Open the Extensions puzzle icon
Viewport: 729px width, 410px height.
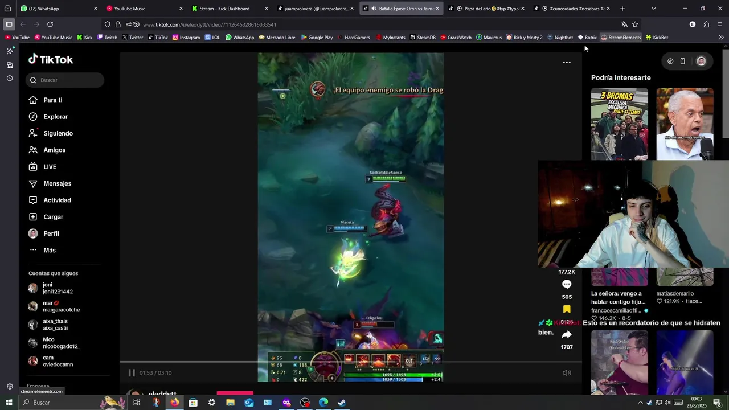(x=706, y=24)
